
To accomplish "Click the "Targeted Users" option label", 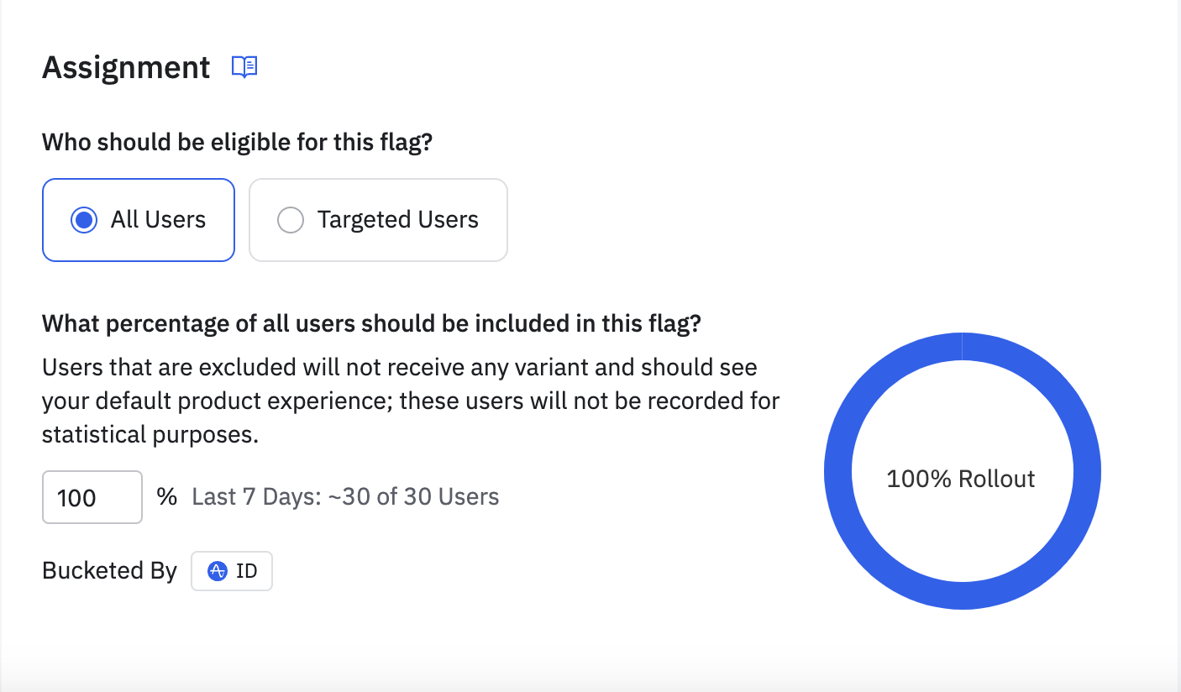I will pyautogui.click(x=397, y=220).
